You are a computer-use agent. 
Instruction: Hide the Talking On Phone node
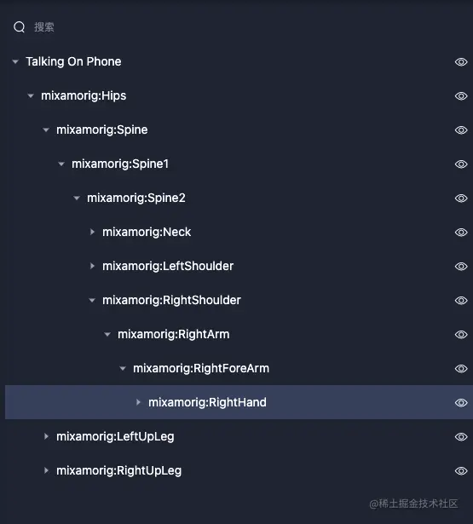pos(461,62)
